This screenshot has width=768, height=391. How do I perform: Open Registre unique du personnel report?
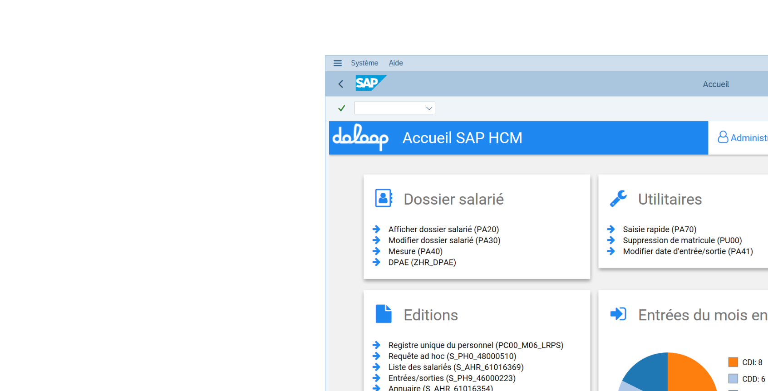pos(476,345)
